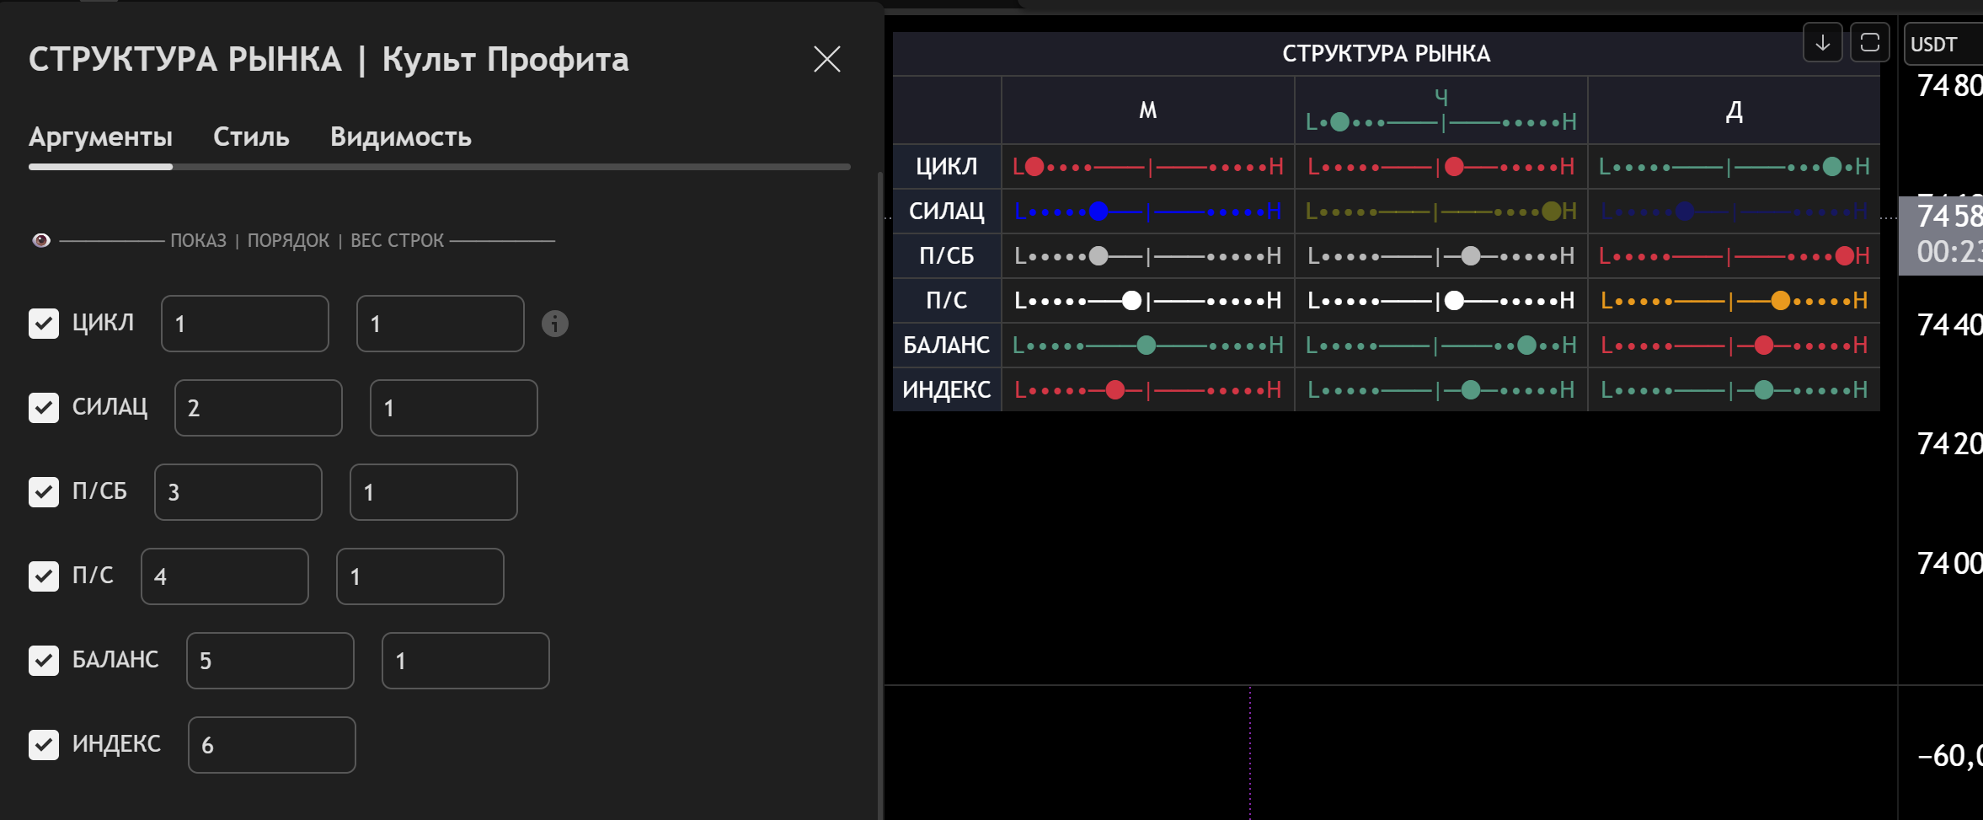Image resolution: width=1983 pixels, height=820 pixels.
Task: Click the blue СИЛАЦ slider dot in М column
Action: point(1098,212)
